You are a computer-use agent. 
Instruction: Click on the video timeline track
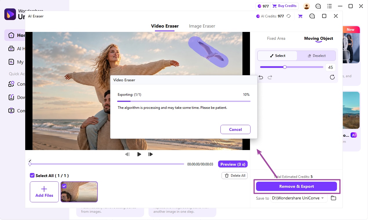click(x=107, y=164)
